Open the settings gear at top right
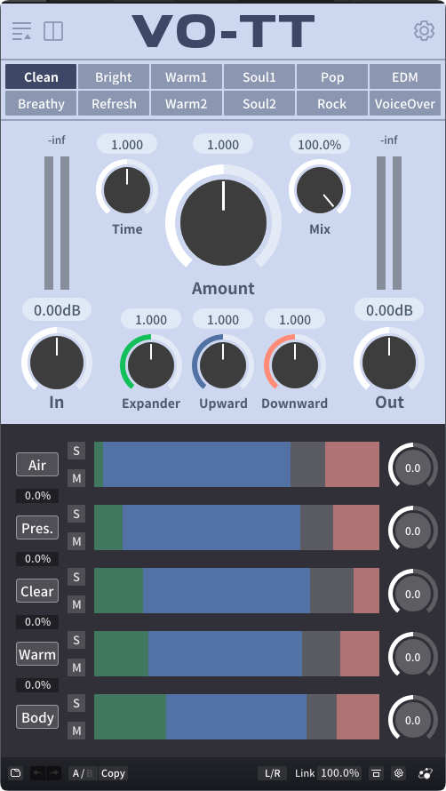Image resolution: width=446 pixels, height=791 pixels. [424, 31]
